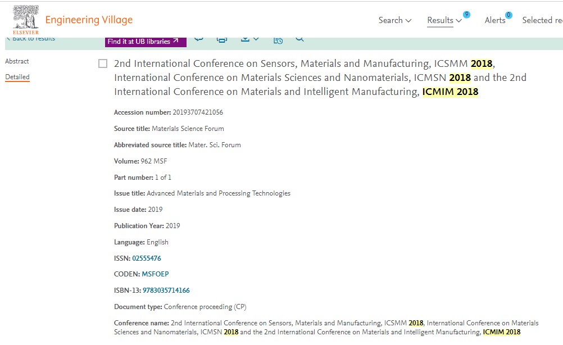Screen dimensions: 563x345
Task: Click ISSN link 02555476
Action: (x=147, y=258)
